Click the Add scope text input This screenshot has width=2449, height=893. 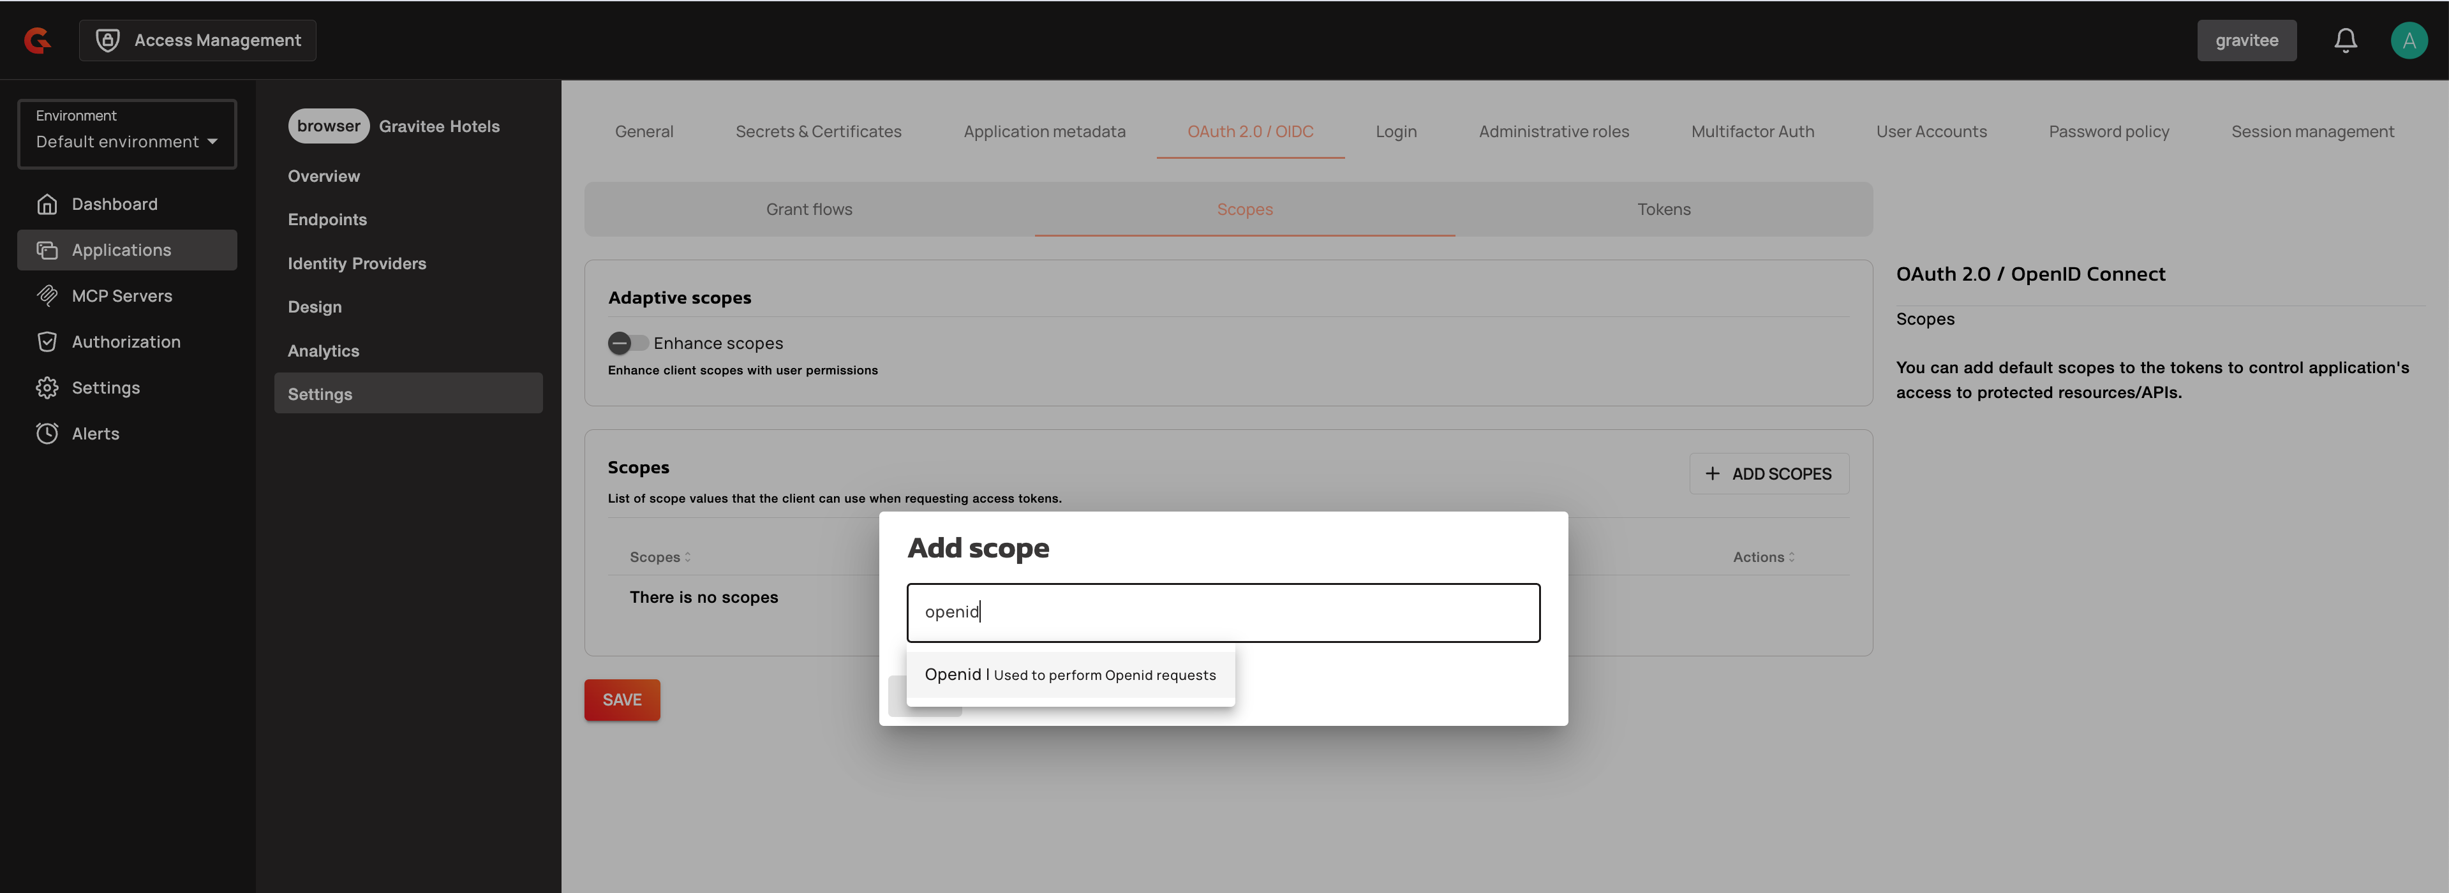pyautogui.click(x=1223, y=613)
